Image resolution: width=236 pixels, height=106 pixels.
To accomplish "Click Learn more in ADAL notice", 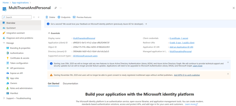I will (198, 66).
